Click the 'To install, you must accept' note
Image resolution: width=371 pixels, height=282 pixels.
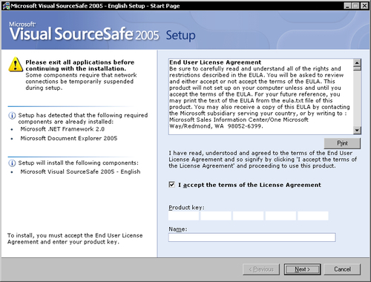(75, 238)
